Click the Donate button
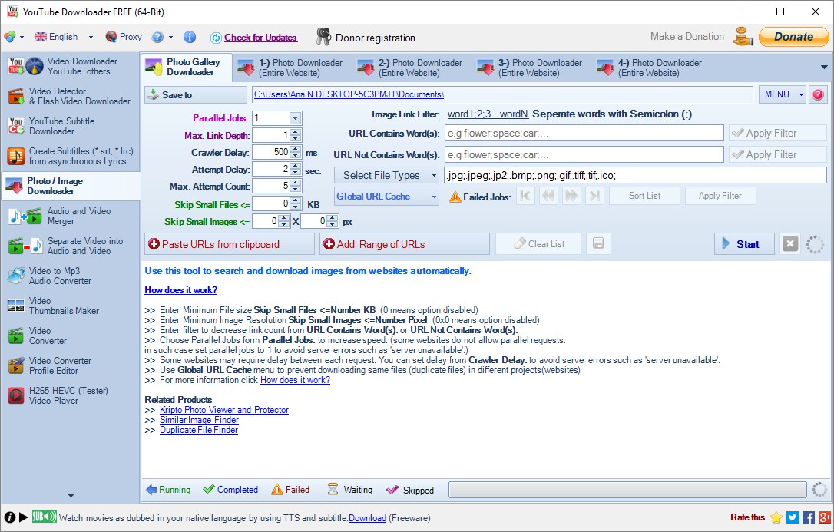 pyautogui.click(x=793, y=37)
